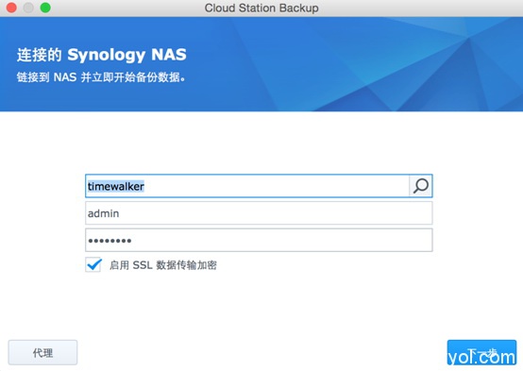The image size is (523, 371).
Task: Open the 代理 proxy settings button
Action: [42, 353]
